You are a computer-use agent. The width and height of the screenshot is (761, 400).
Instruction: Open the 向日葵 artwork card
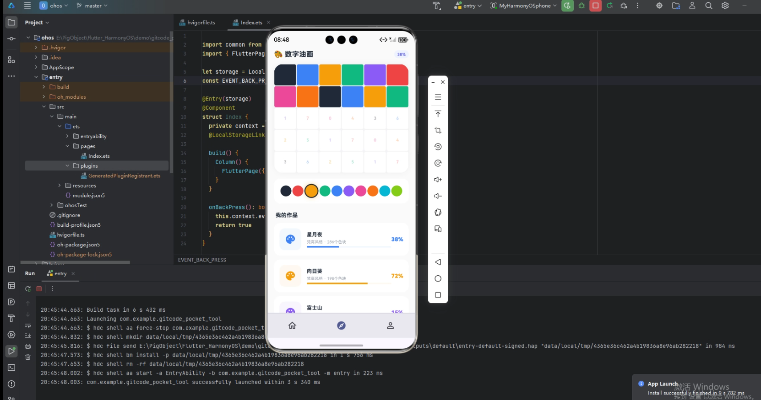pos(341,276)
